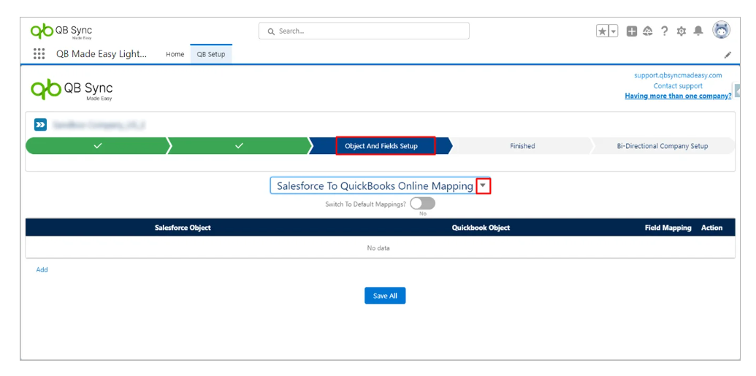Click the QB Made Easy Light app name
The image size is (756, 376).
click(102, 54)
